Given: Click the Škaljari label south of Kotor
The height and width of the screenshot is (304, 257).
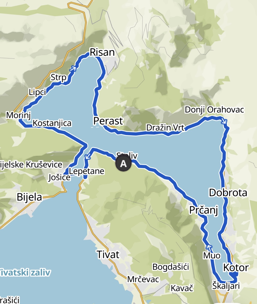Looking at the screenshot, I should click(x=226, y=286).
